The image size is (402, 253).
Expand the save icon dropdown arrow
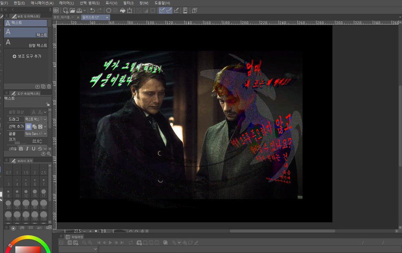point(84,10)
